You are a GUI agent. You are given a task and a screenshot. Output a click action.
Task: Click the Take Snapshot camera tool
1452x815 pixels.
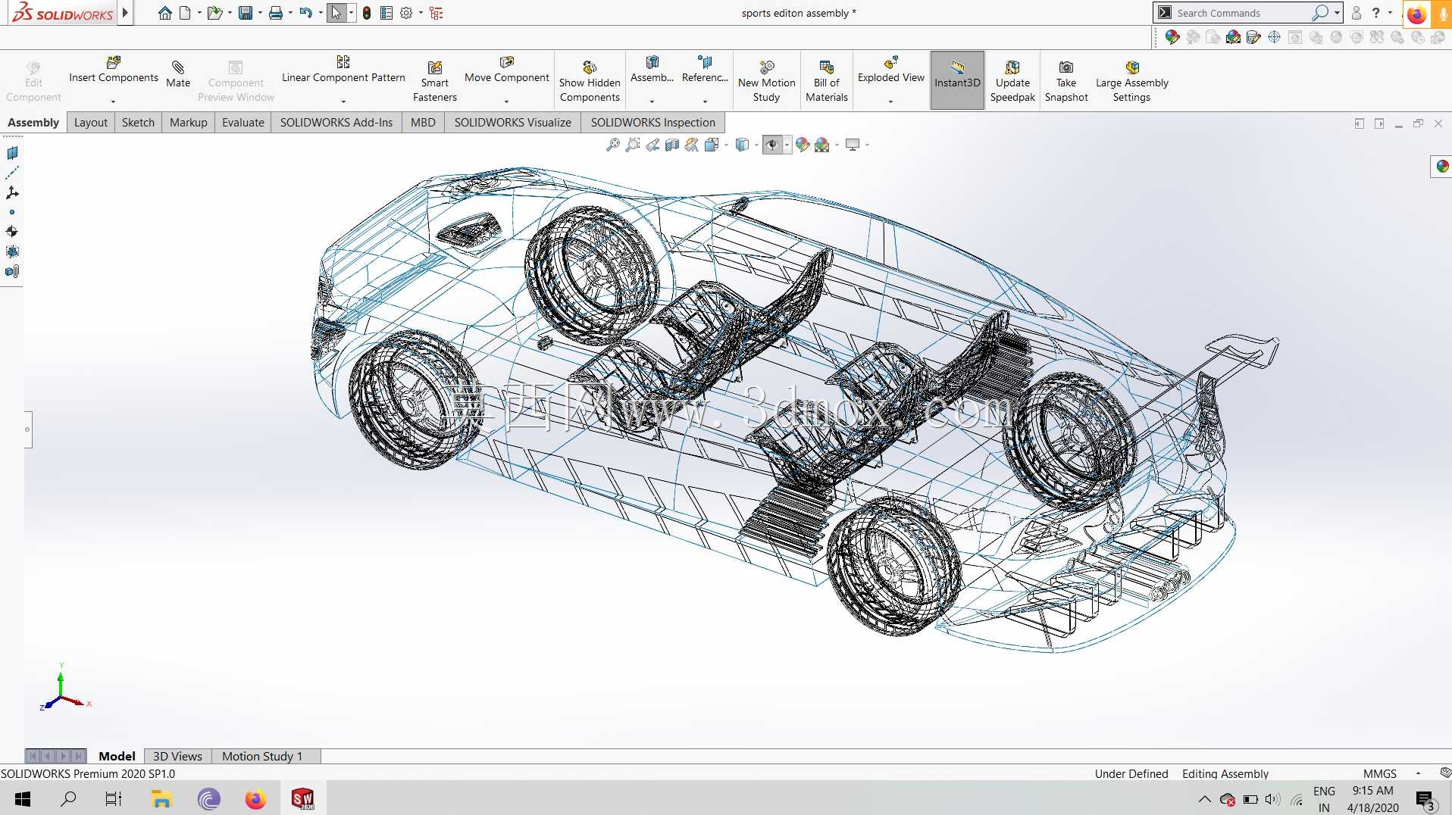[1066, 81]
